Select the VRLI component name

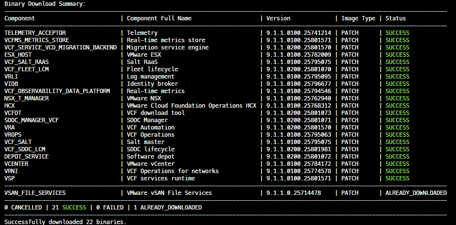[11, 77]
